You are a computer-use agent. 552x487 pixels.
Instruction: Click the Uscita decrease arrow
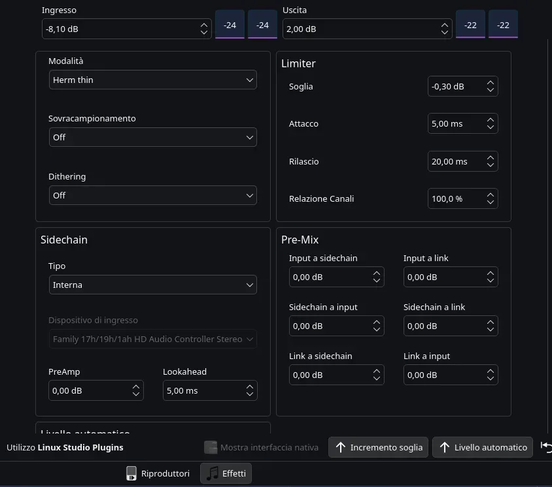[x=445, y=33]
